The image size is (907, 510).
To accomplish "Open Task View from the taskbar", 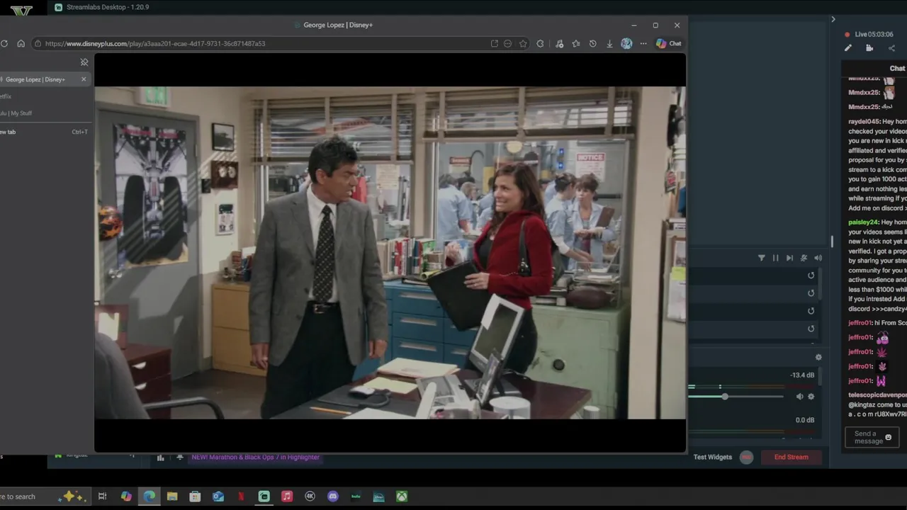I will pos(102,497).
